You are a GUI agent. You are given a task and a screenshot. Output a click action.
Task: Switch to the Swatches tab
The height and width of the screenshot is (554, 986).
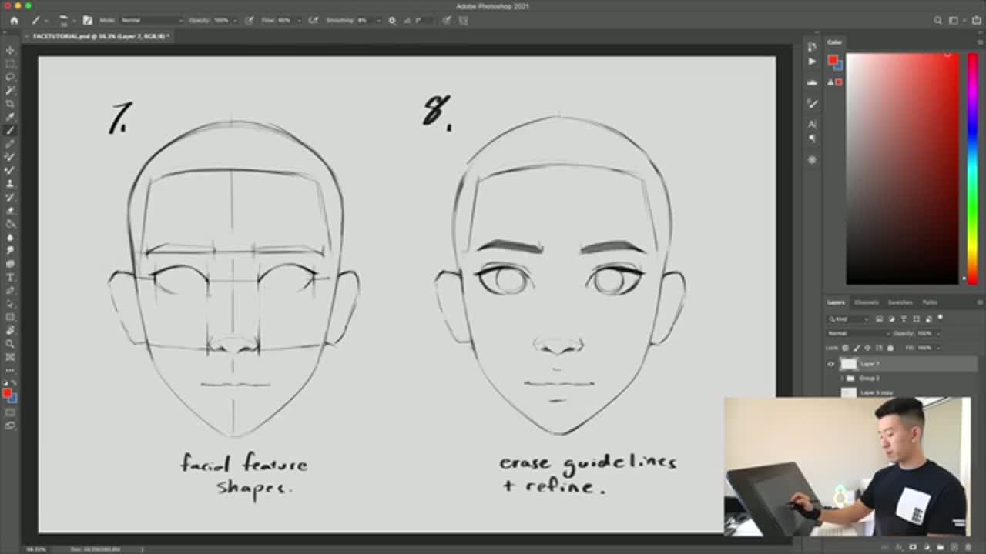pyautogui.click(x=900, y=302)
